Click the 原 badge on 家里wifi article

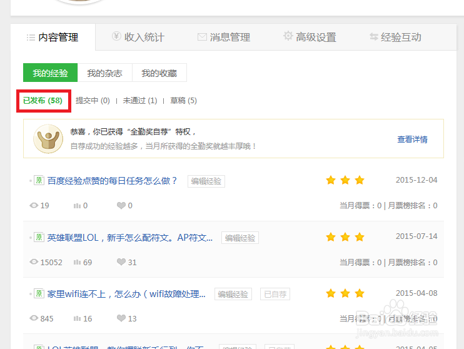tap(39, 293)
